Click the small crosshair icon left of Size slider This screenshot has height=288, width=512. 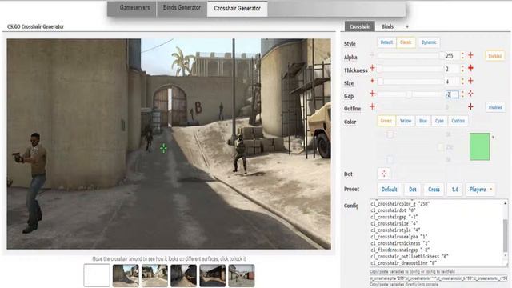tap(372, 81)
